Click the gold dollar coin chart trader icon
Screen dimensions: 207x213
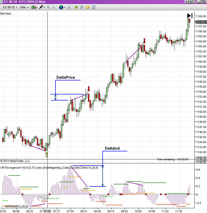[x=88, y=7]
